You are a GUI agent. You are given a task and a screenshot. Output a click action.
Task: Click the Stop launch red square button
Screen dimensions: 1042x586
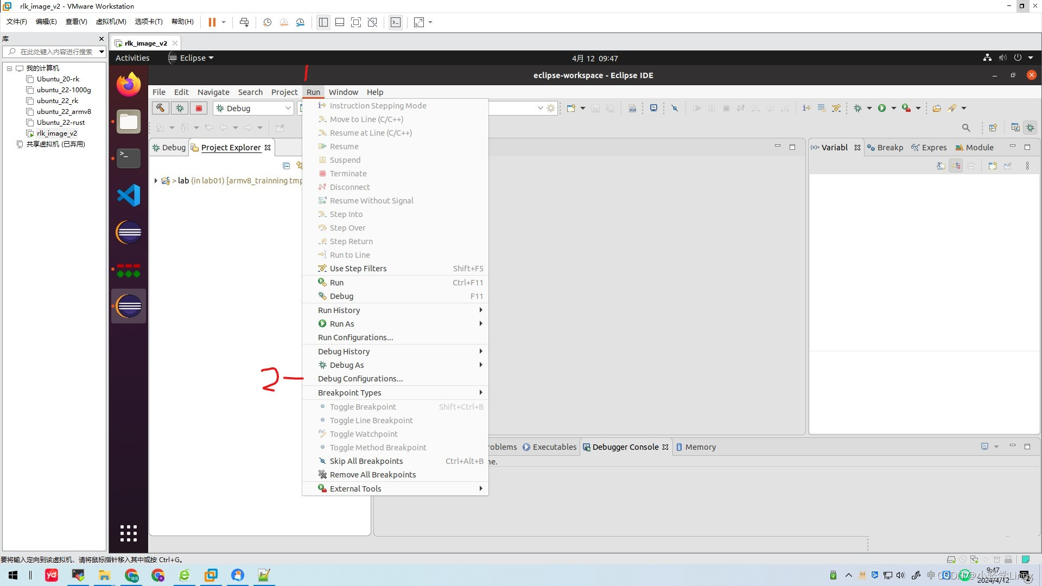199,108
